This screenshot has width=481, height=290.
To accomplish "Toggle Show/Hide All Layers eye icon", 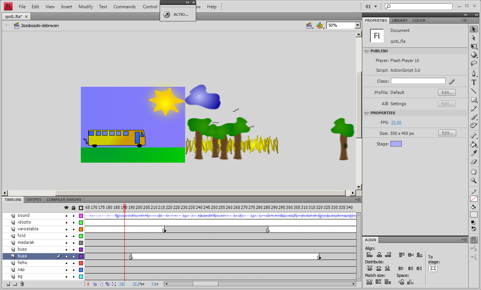I will pyautogui.click(x=67, y=208).
